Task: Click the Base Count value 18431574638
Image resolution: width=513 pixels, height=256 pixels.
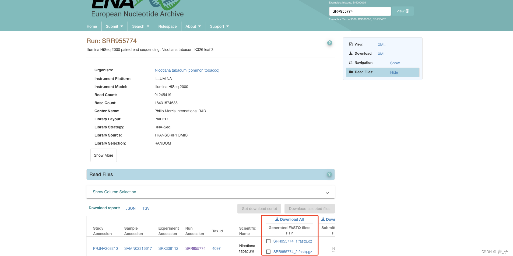Action: click(x=166, y=103)
